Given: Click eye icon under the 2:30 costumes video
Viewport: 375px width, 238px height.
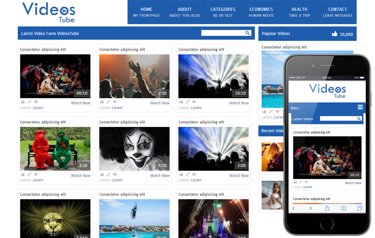Looking at the screenshot, I should [36, 175].
